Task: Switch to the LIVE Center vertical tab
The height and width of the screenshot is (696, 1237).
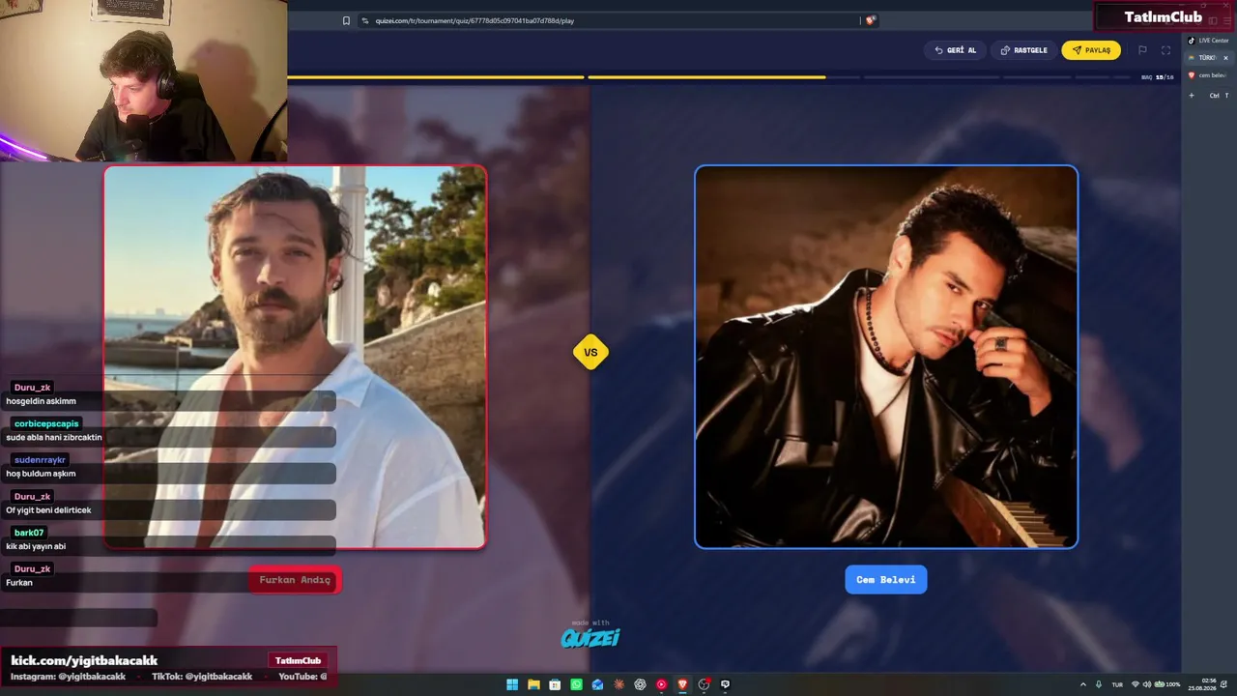Action: (1208, 41)
